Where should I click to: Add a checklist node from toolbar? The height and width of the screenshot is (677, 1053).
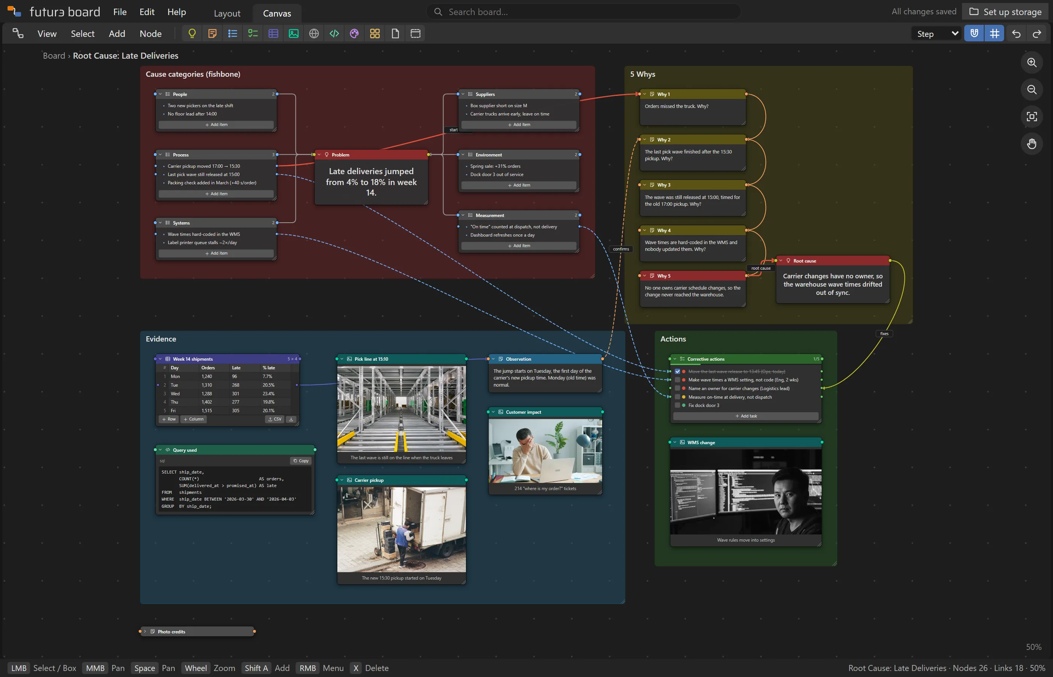pyautogui.click(x=253, y=34)
